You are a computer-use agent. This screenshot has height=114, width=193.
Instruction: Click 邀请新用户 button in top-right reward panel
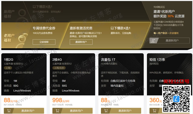point(169,40)
